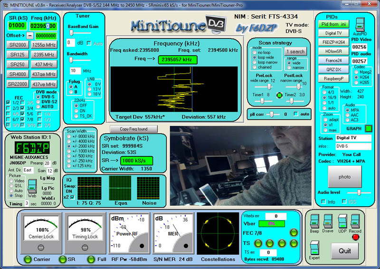Select 22kHz ON radio button
Viewport: 380px width, 269px height.
(x=76, y=111)
